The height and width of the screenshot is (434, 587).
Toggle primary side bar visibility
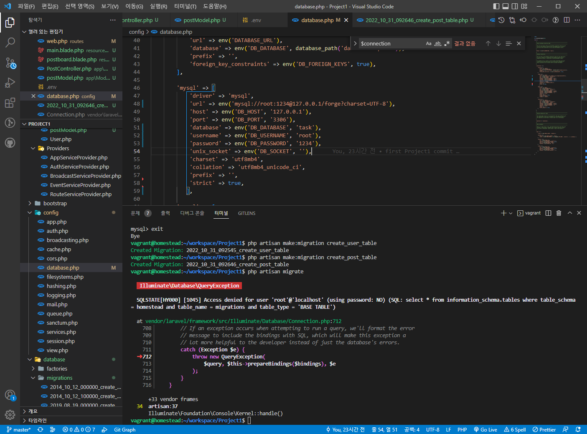496,6
